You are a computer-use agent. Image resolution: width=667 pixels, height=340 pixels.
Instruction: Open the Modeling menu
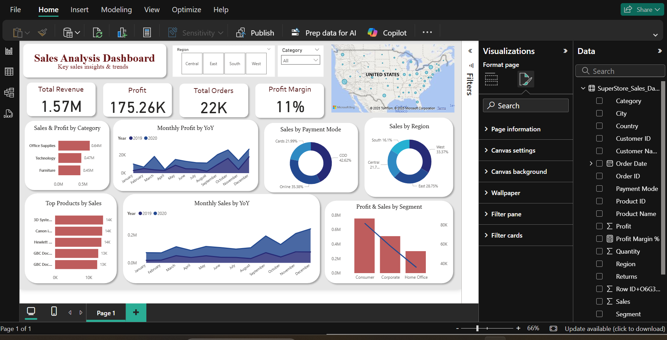[116, 10]
